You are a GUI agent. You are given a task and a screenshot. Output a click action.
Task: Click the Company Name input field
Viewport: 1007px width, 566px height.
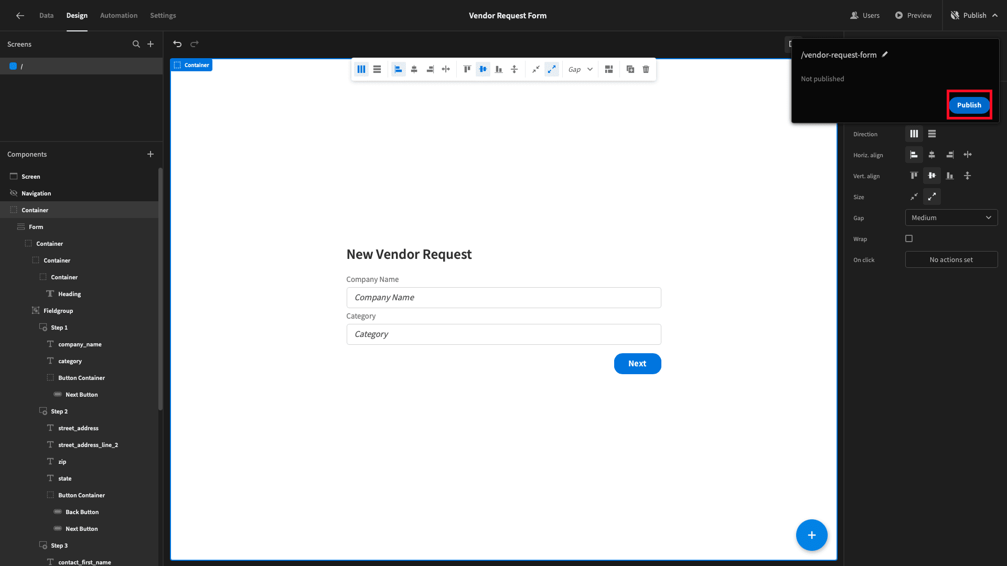coord(504,297)
